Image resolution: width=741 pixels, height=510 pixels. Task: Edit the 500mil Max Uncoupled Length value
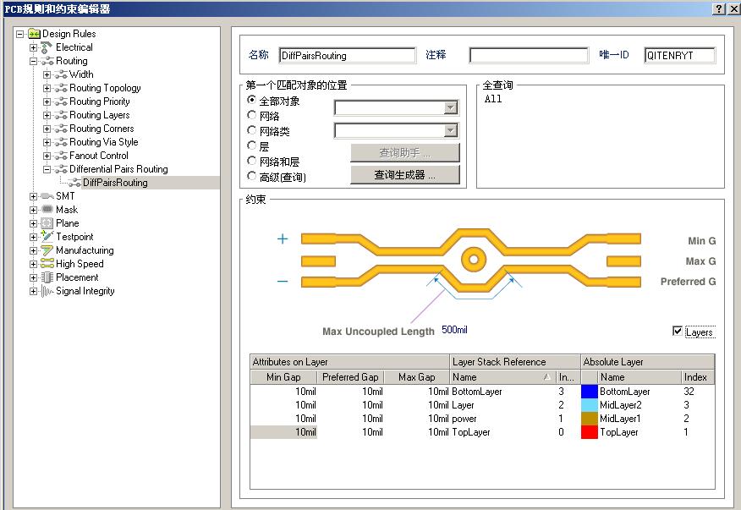(454, 330)
